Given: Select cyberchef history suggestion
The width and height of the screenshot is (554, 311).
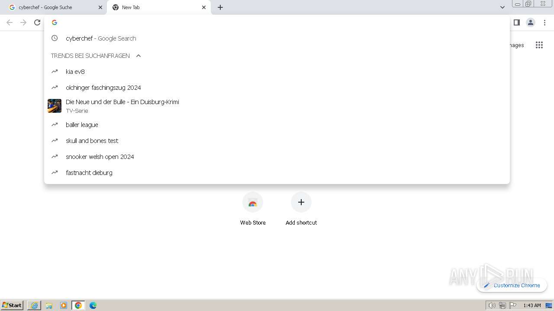Looking at the screenshot, I should 277,38.
